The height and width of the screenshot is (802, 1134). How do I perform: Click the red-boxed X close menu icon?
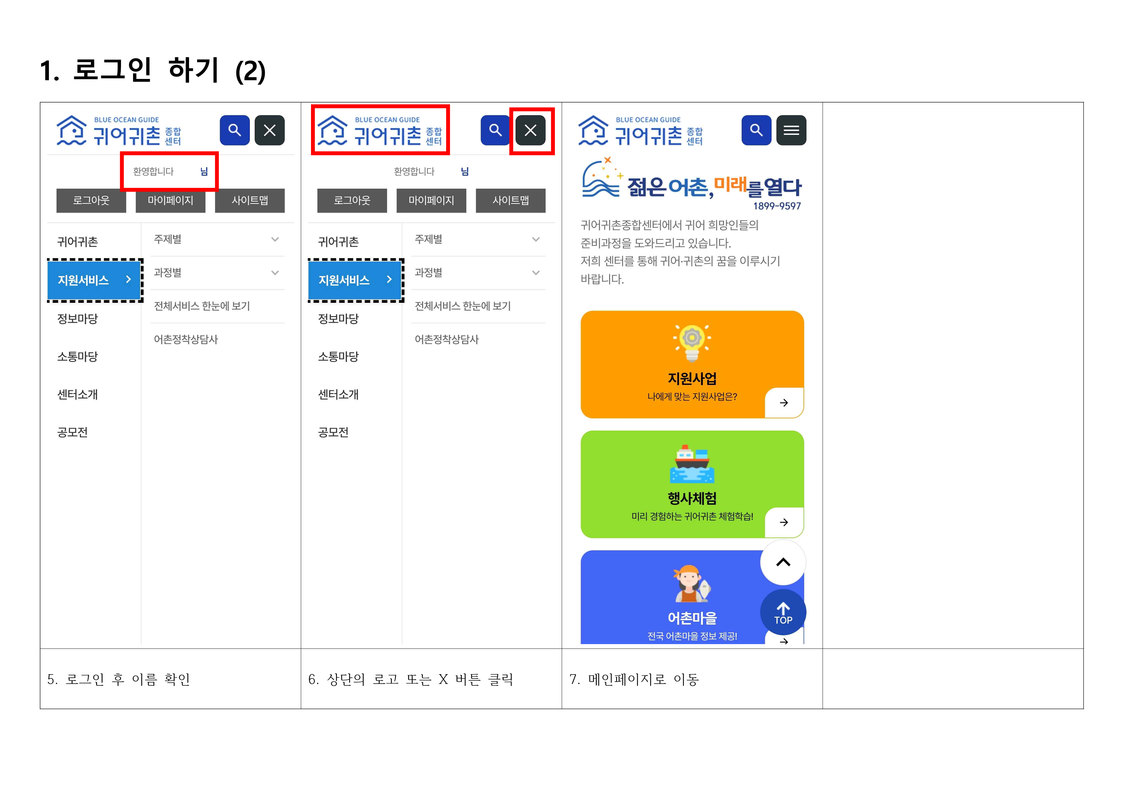pyautogui.click(x=530, y=130)
